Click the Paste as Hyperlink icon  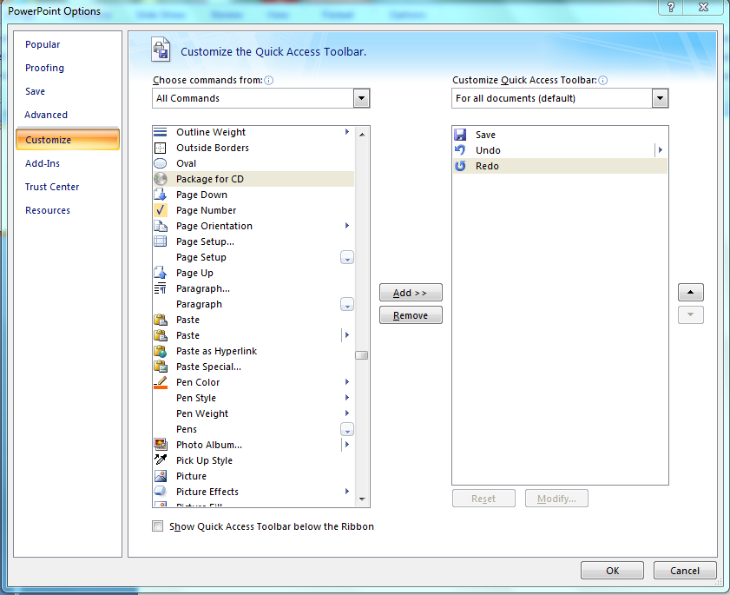pyautogui.click(x=161, y=351)
